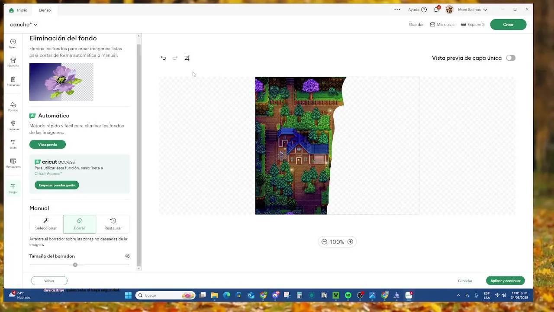Open the Cargar upload panel

click(x=13, y=188)
